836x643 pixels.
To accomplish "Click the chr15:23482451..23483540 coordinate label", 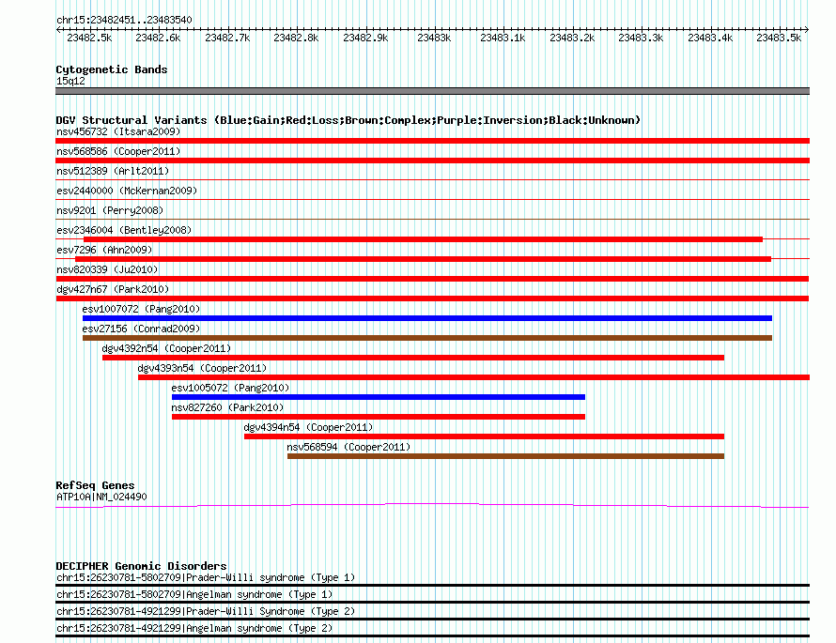I will pyautogui.click(x=124, y=20).
